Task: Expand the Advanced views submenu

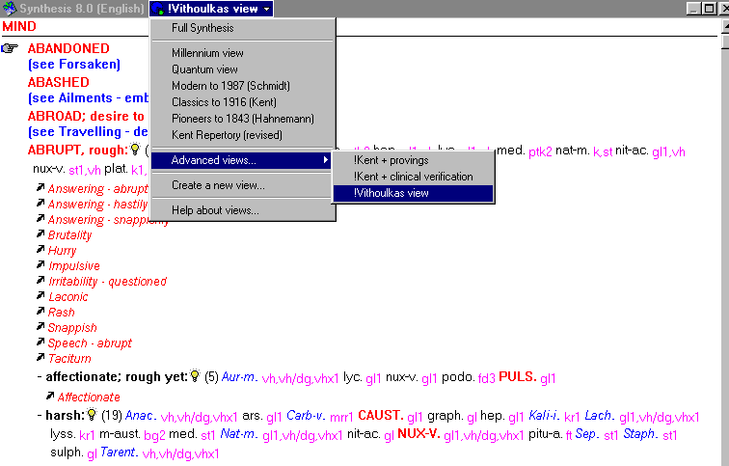Action: (241, 160)
